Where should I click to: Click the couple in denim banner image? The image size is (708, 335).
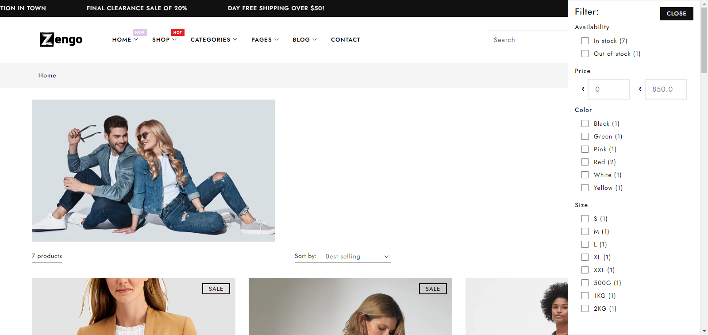[154, 170]
